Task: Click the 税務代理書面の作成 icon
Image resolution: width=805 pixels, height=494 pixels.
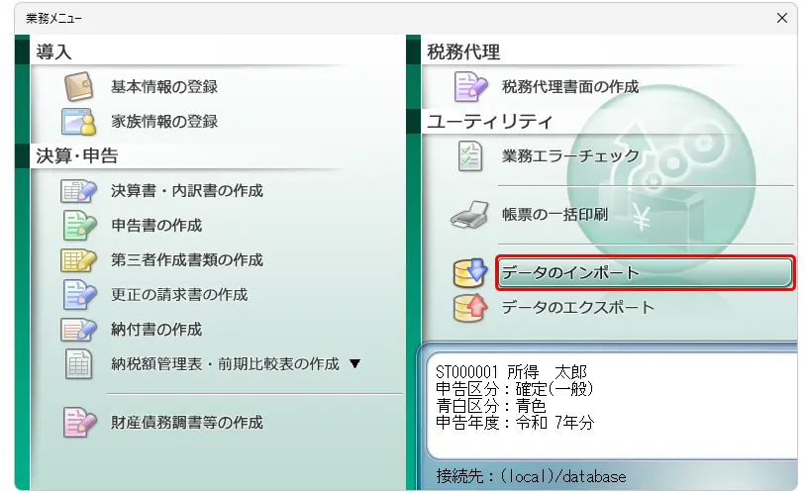Action: [470, 87]
